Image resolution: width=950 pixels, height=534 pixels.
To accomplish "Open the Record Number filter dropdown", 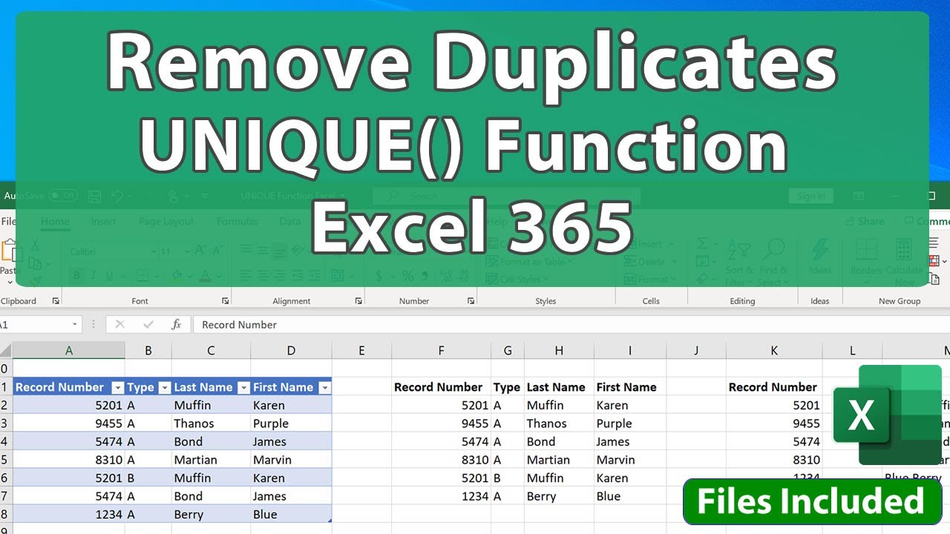I will click(117, 388).
